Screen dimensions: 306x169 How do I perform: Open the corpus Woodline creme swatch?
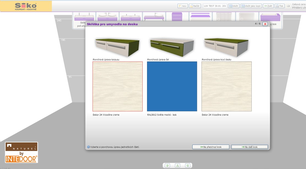click(118, 86)
